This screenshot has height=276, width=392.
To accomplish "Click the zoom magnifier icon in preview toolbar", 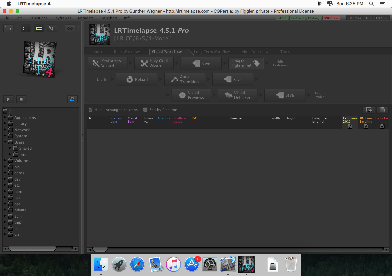I will 52,28.
